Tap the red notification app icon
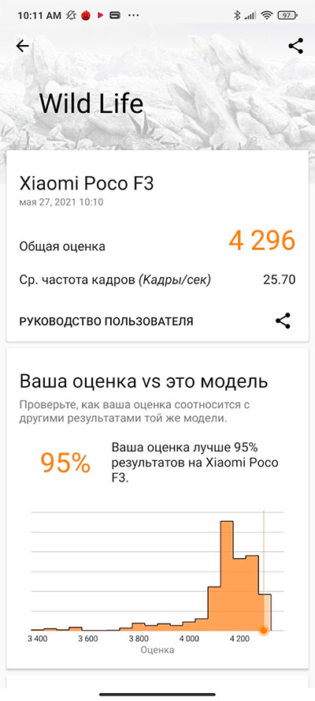This screenshot has height=701, width=315. [x=86, y=16]
